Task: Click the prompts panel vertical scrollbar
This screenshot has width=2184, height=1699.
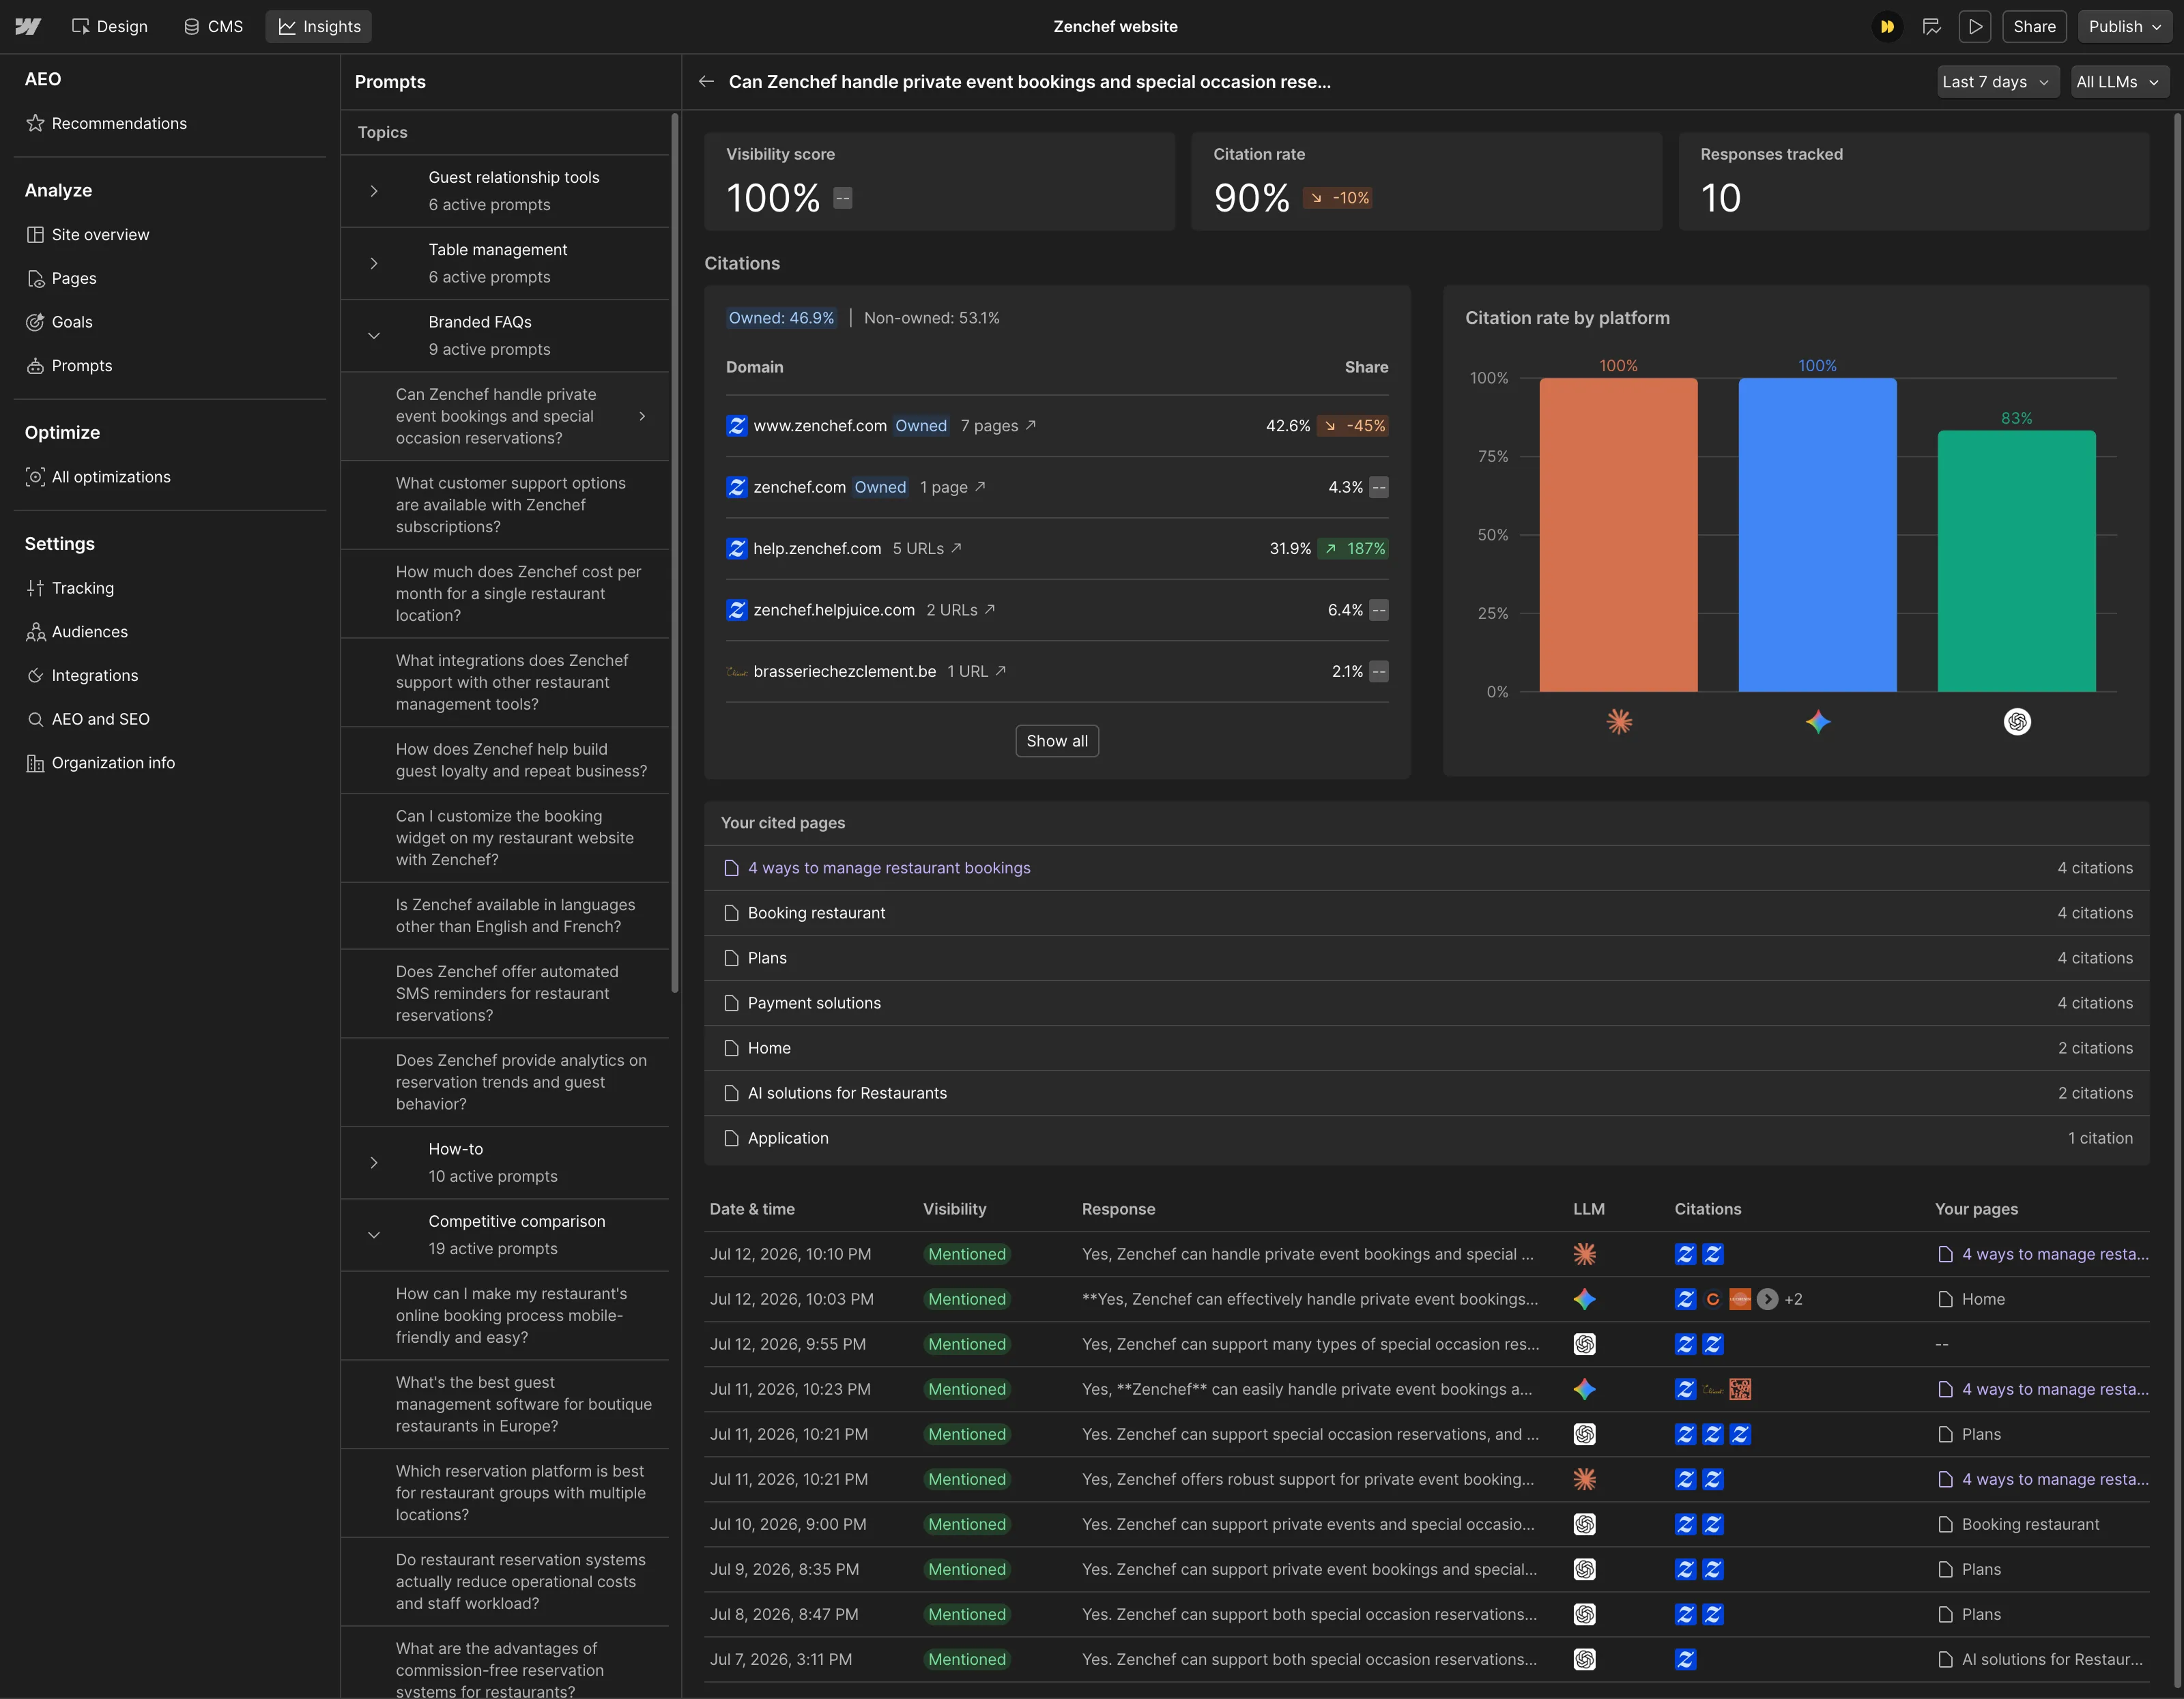Action: [x=675, y=553]
